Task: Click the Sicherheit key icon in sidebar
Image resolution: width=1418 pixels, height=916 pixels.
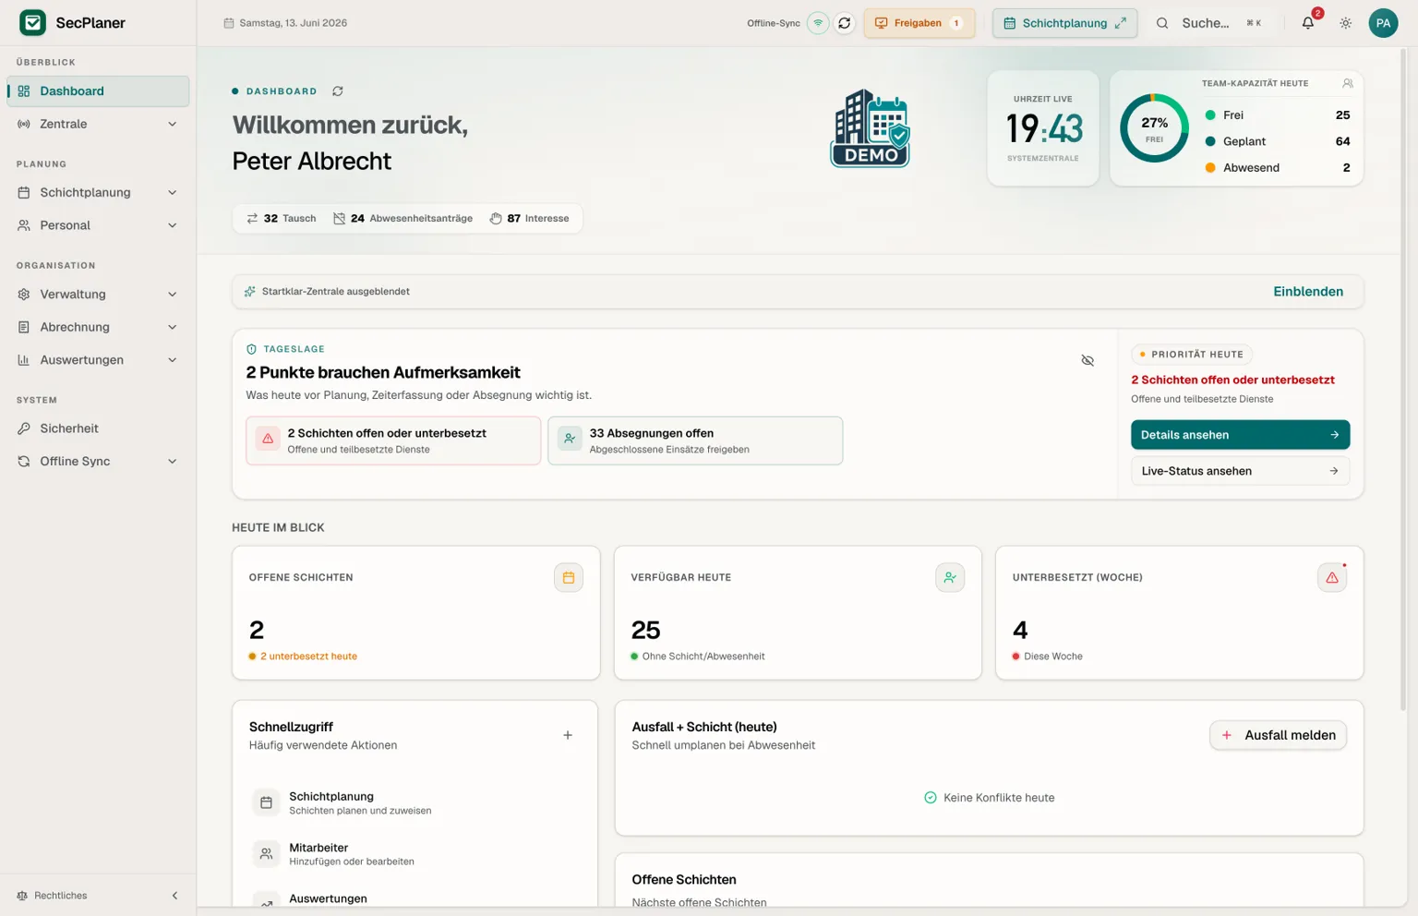Action: 24,428
